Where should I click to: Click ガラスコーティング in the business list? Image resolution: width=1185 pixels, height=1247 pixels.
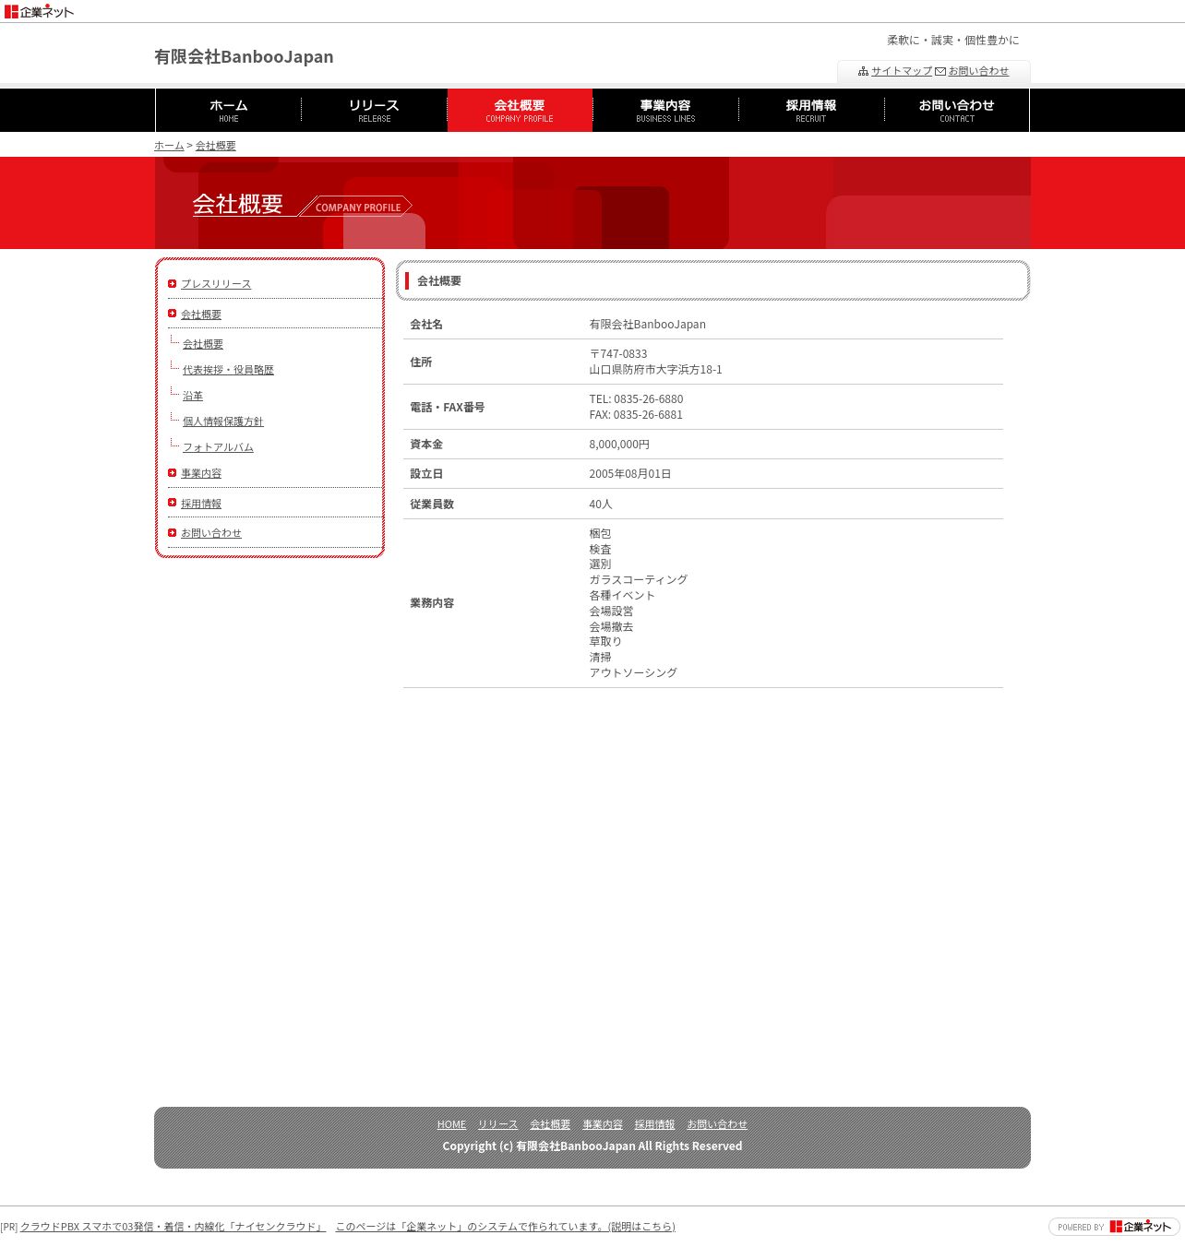click(639, 580)
